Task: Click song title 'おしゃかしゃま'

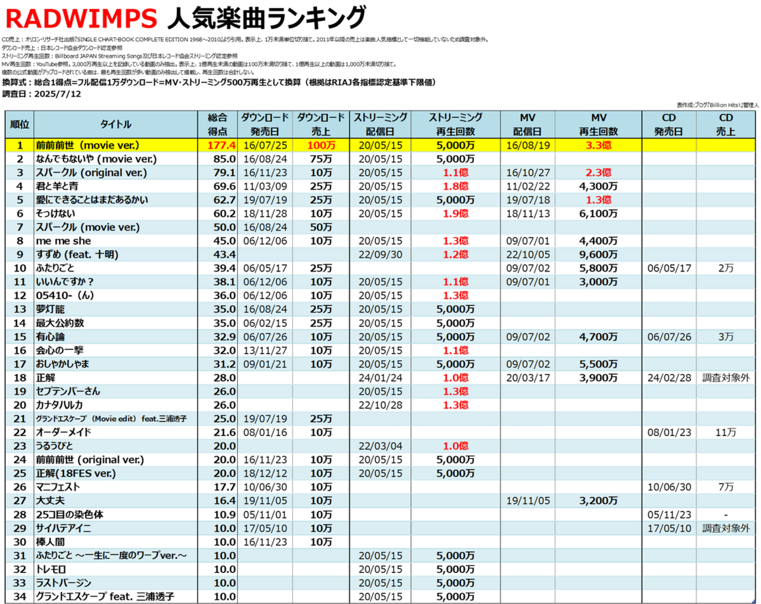Action: [63, 363]
